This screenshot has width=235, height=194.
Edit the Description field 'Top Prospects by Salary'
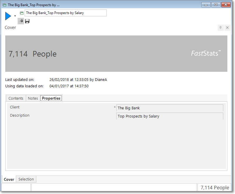click(170, 116)
